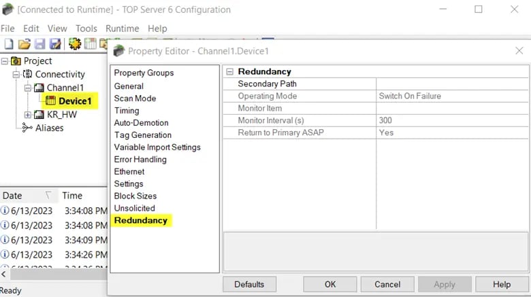The image size is (531, 297).
Task: Click the TOP Server app title icon
Action: [x=7, y=10]
